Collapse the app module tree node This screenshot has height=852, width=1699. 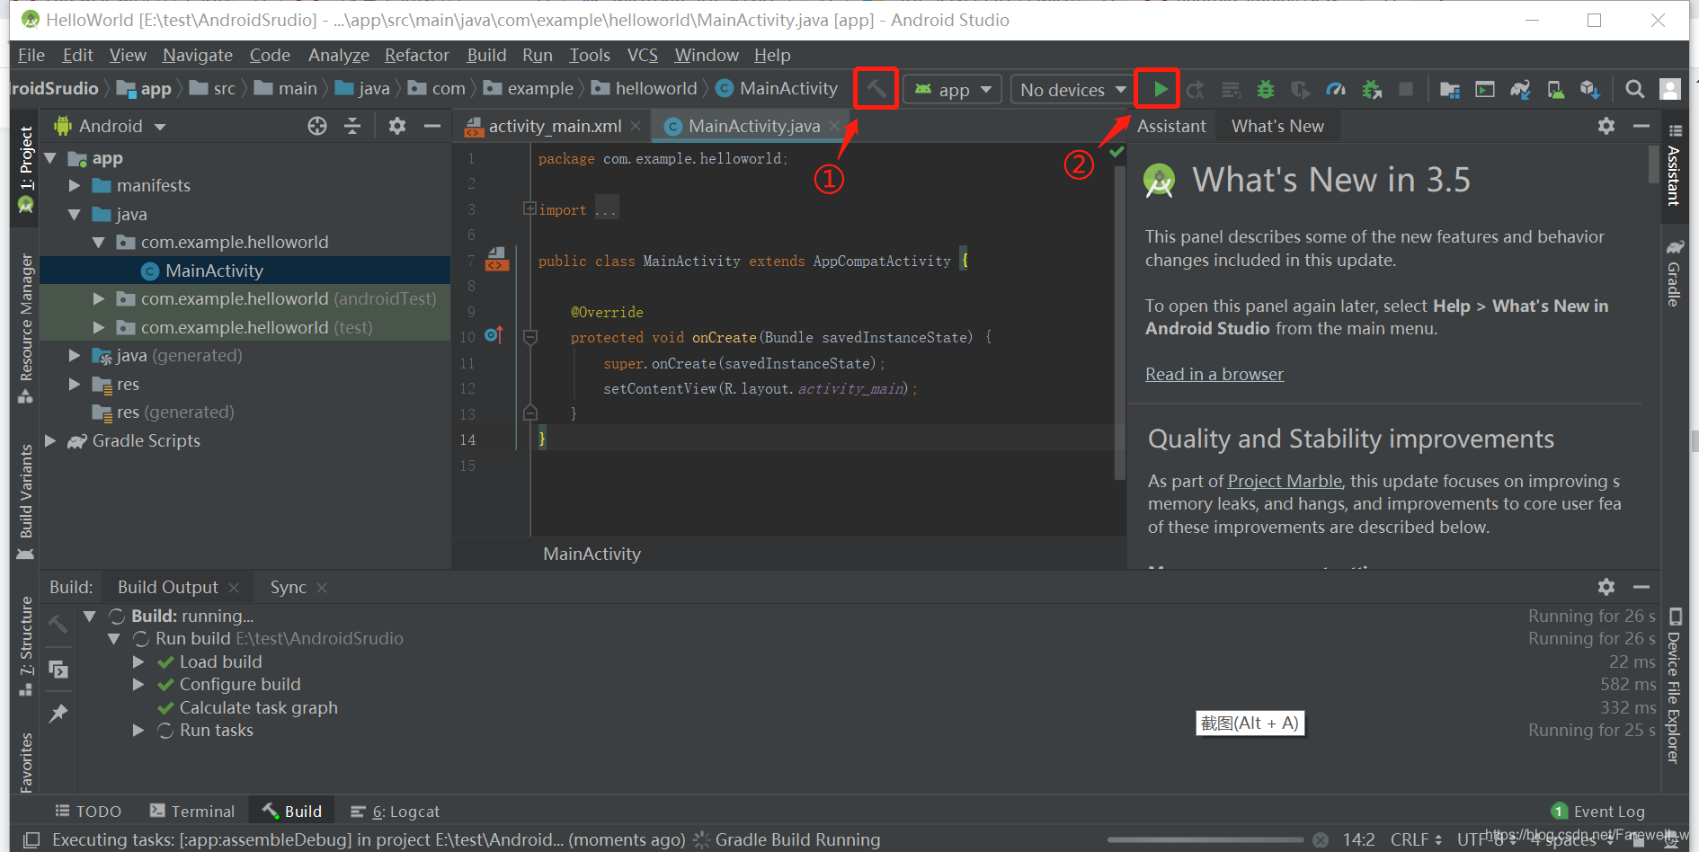tap(50, 158)
